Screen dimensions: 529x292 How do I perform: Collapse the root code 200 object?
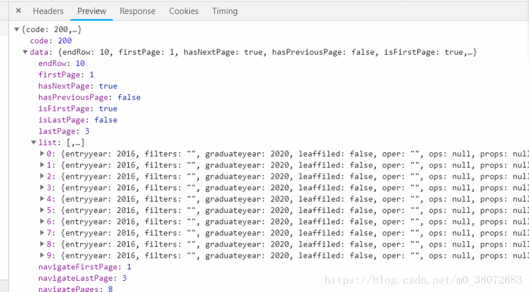pyautogui.click(x=17, y=29)
